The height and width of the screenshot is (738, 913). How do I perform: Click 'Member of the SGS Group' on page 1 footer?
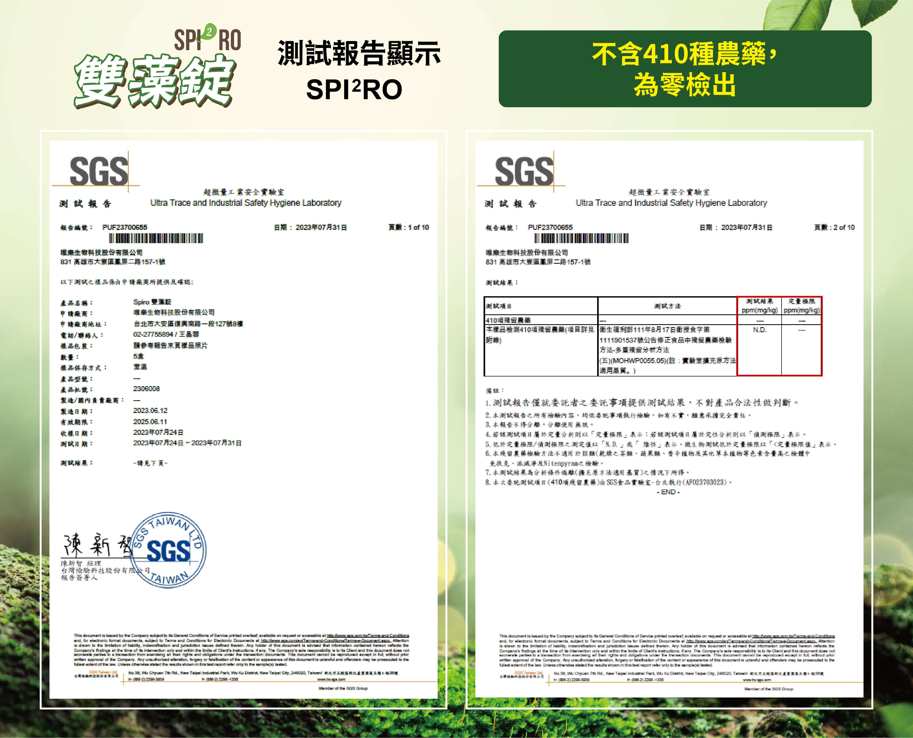click(343, 688)
